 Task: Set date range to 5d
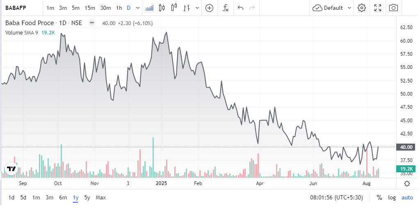[x=23, y=198]
